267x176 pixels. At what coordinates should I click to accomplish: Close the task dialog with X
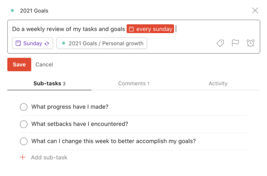(x=255, y=11)
